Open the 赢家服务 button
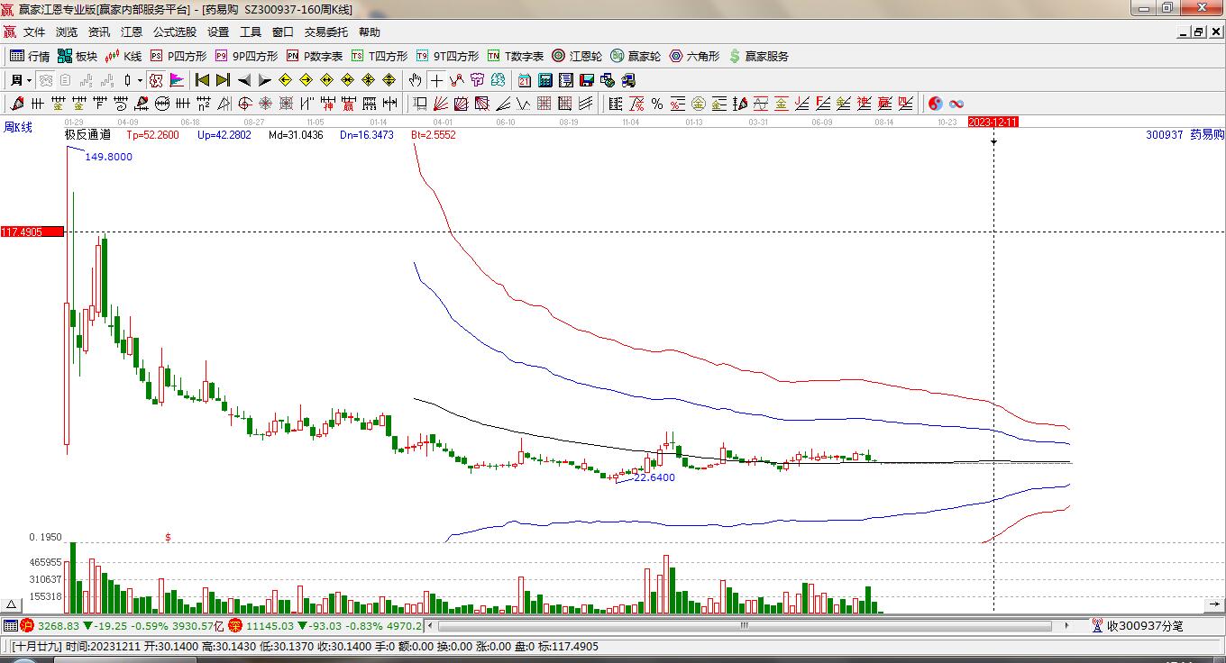1226x663 pixels. [758, 56]
